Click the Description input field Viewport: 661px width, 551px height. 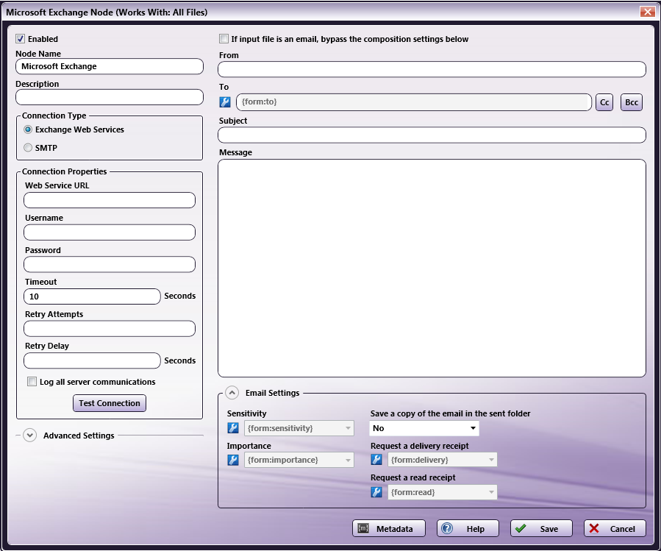[x=110, y=97]
